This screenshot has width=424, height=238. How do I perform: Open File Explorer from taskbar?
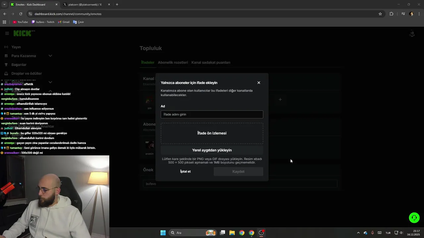click(232, 233)
